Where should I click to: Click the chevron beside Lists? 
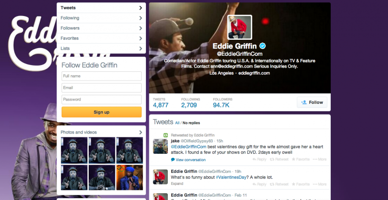[x=141, y=48]
